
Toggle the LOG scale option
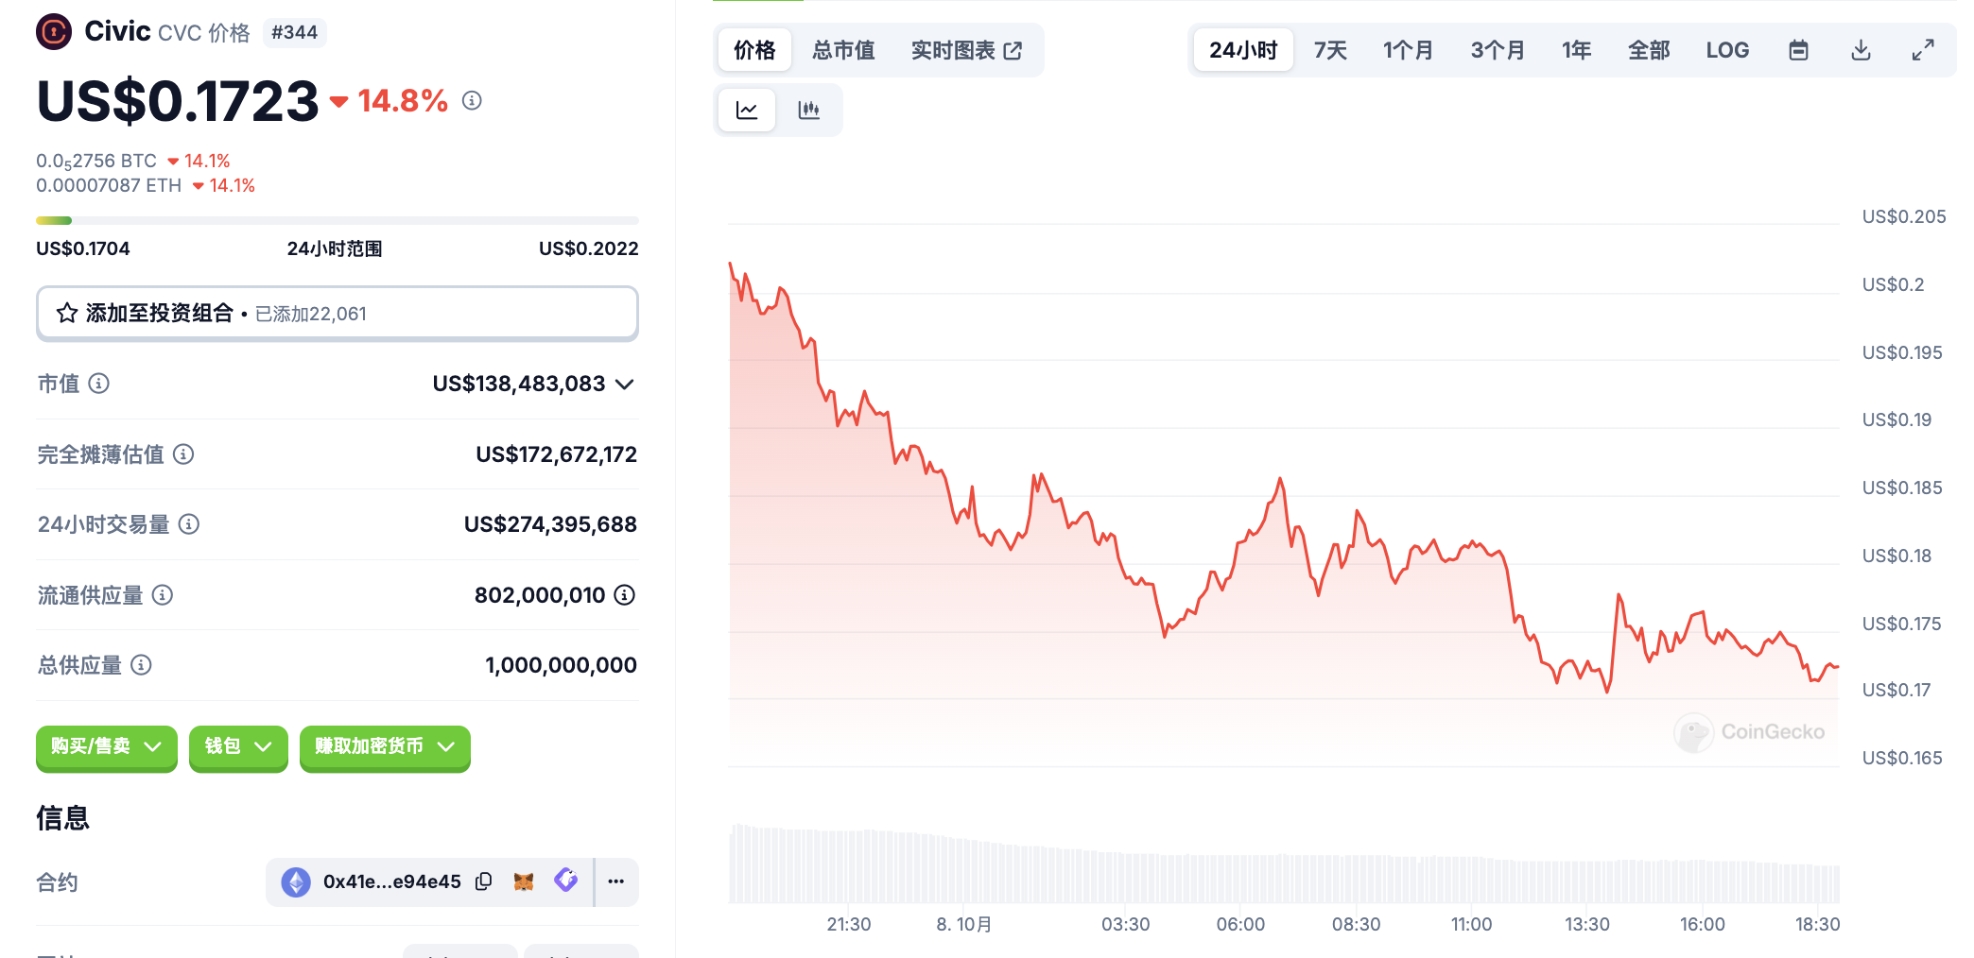(x=1727, y=50)
